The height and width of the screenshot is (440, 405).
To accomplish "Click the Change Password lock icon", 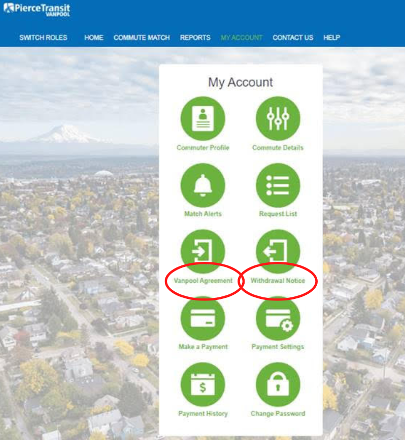I will pyautogui.click(x=278, y=385).
